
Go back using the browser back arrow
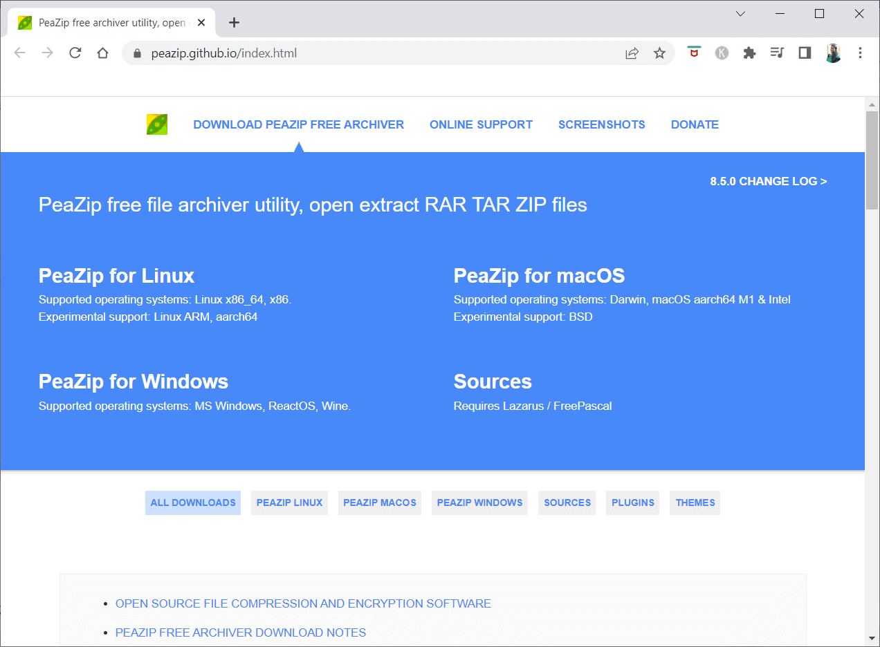coord(19,53)
